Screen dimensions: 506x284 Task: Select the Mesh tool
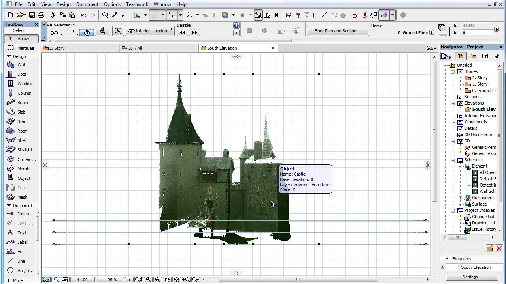tap(22, 197)
